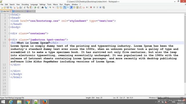The image size is (186, 104).
Task: Collapse the head fold marker on line 2
Action: (9, 18)
